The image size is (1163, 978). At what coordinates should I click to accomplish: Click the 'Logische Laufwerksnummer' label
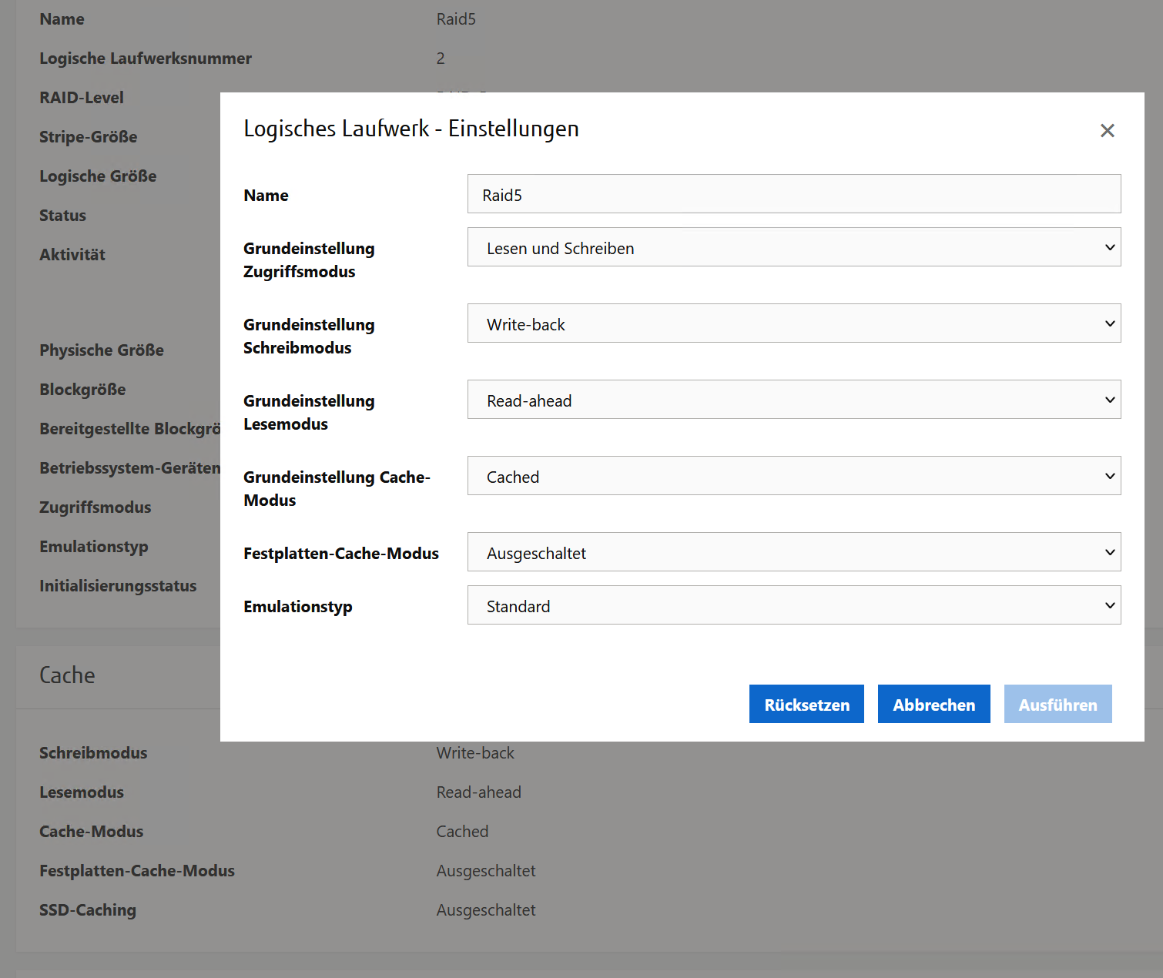coord(146,59)
